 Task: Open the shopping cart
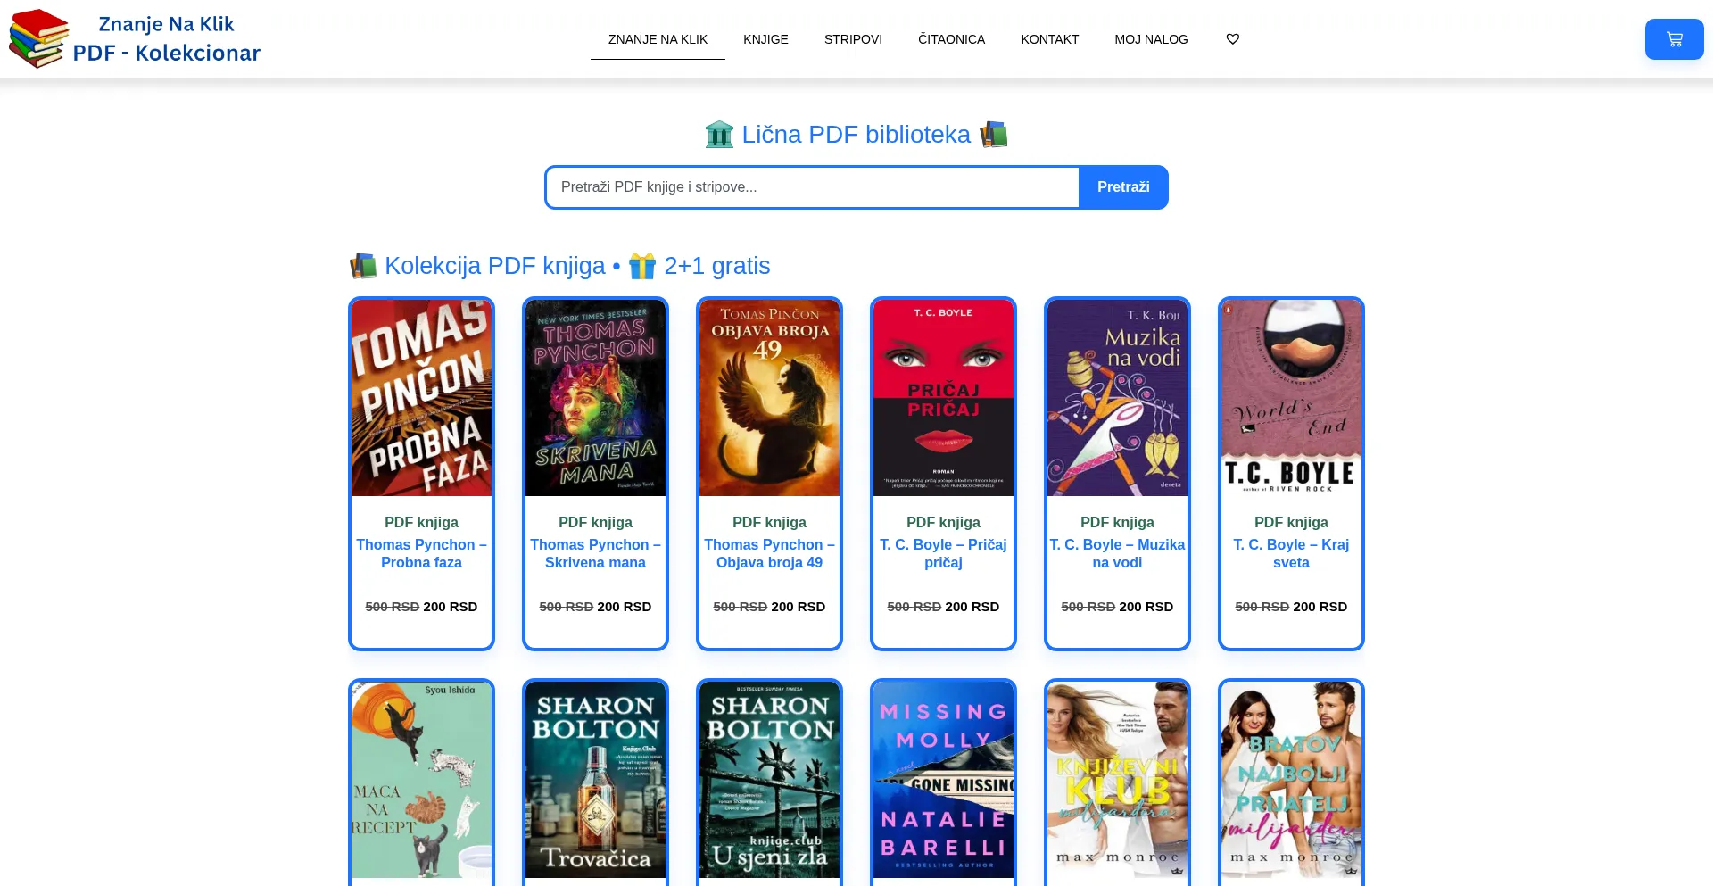1674,39
